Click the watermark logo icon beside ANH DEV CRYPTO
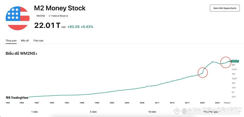Viewport: 244px width, 117px height. coord(177,110)
